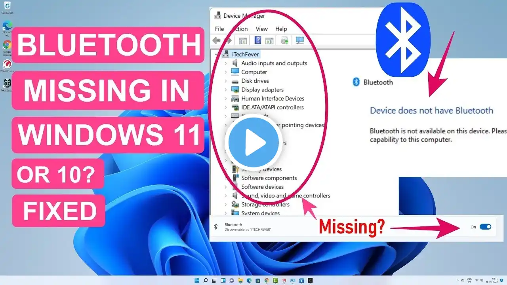Click the Back arrow in Device Manager toolbar
The image size is (507, 285).
coord(216,40)
